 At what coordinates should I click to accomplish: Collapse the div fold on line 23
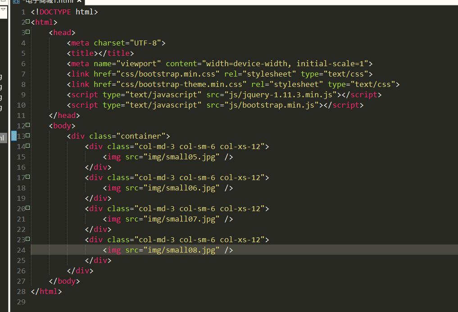(x=28, y=239)
